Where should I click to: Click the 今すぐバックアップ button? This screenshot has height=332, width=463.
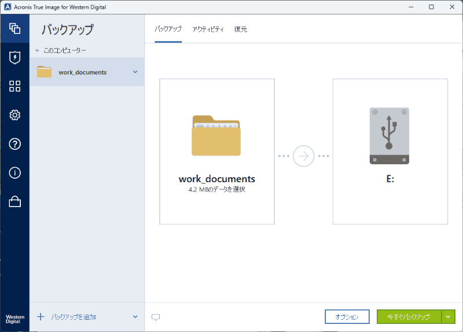tap(409, 316)
